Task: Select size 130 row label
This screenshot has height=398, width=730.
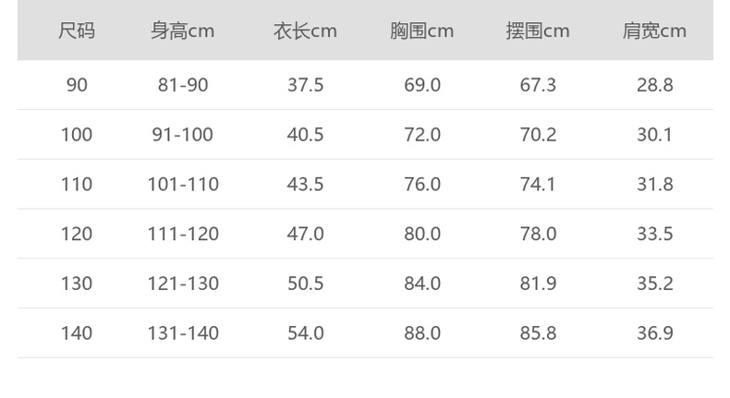Action: [x=77, y=283]
